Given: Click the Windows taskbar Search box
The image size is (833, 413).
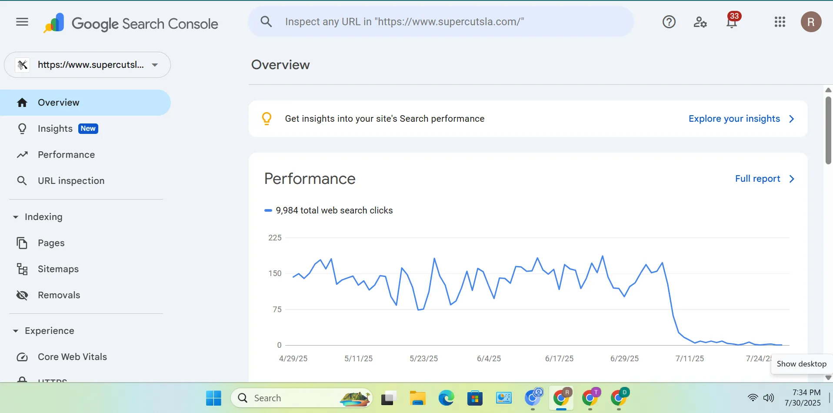Looking at the screenshot, I should click(302, 398).
